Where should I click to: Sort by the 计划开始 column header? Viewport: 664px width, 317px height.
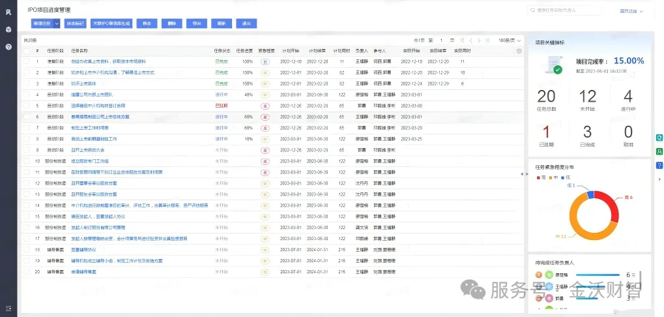point(291,51)
